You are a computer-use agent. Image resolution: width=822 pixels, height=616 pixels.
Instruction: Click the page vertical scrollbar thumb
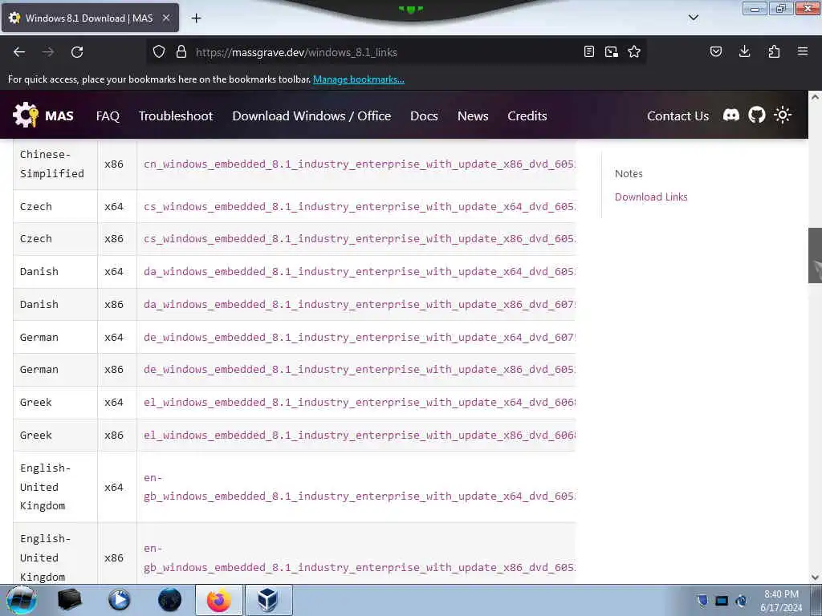[815, 256]
